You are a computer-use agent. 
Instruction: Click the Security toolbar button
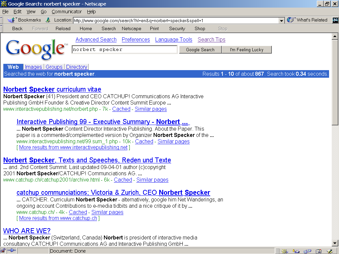(177, 28)
